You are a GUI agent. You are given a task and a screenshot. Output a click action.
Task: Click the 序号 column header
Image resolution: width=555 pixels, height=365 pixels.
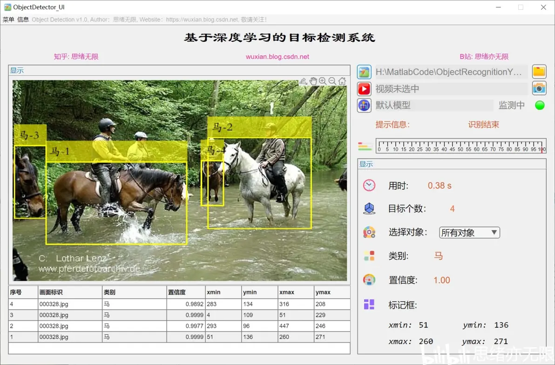(23, 292)
